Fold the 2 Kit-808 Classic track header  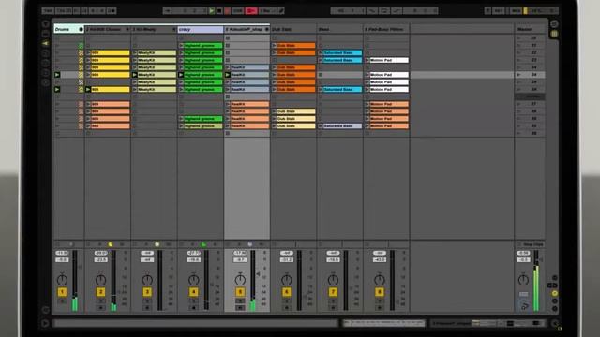[x=127, y=29]
